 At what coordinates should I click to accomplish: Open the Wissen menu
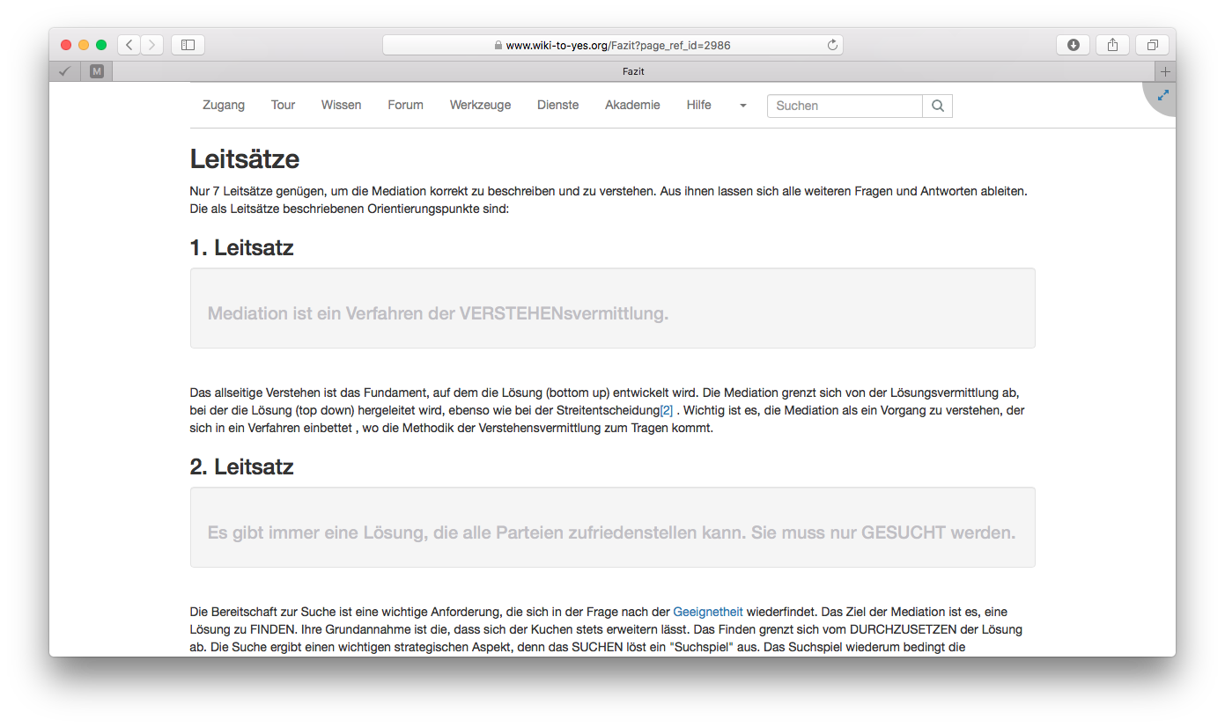pyautogui.click(x=341, y=105)
